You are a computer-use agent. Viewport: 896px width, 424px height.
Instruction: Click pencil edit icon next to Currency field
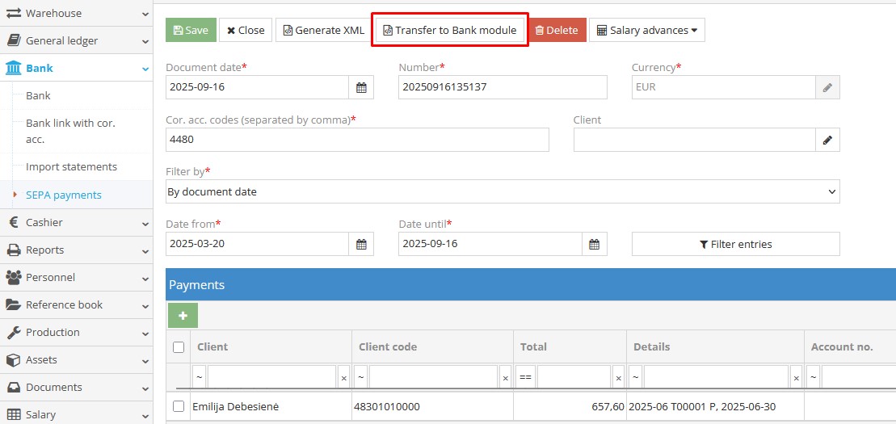[x=827, y=87]
